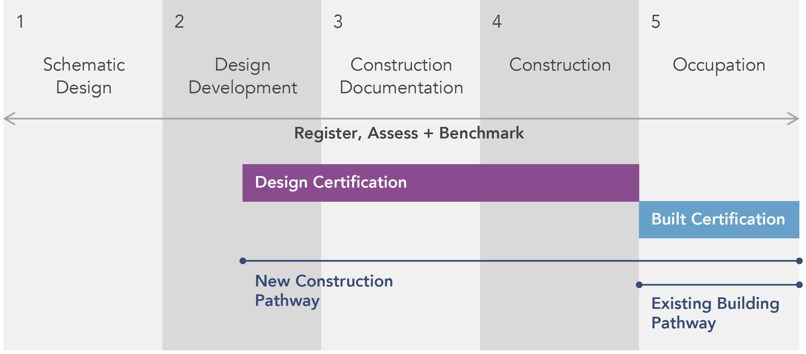Select the Design Development phase heading
The height and width of the screenshot is (354, 806).
pyautogui.click(x=243, y=76)
